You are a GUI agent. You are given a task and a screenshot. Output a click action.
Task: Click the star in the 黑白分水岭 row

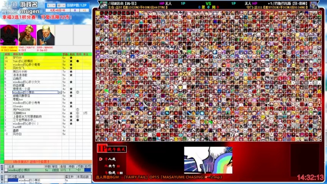[x=71, y=72]
